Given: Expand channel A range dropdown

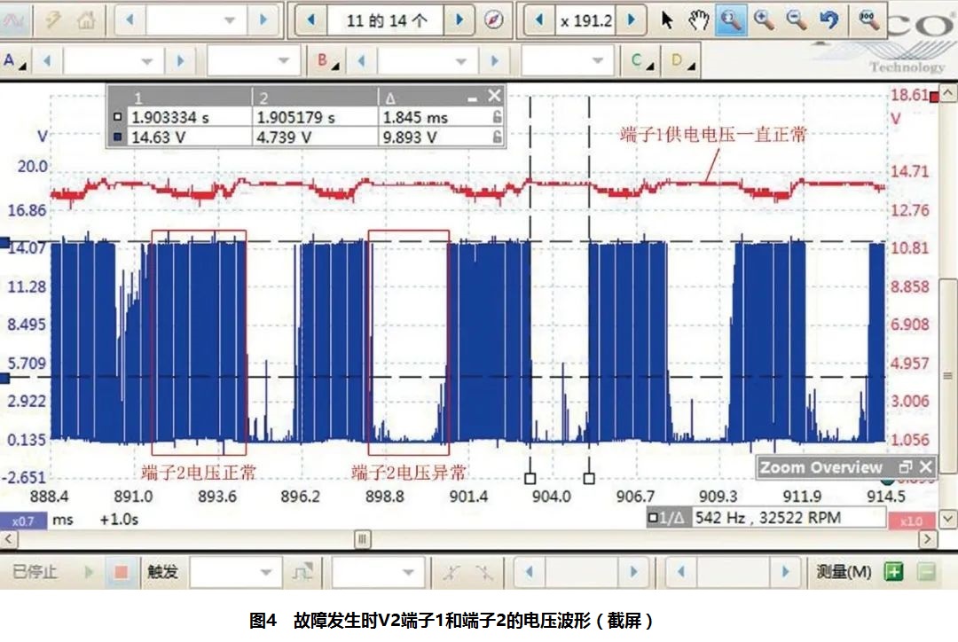Looking at the screenshot, I should click(x=146, y=61).
